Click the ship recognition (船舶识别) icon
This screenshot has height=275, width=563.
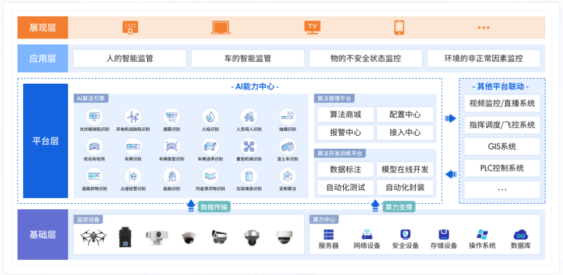(172, 176)
